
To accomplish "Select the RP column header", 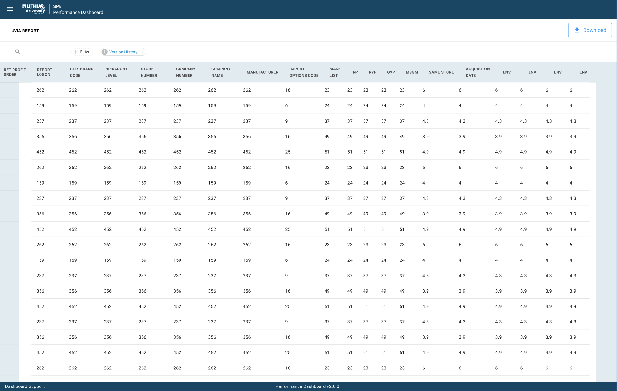I will pyautogui.click(x=355, y=72).
